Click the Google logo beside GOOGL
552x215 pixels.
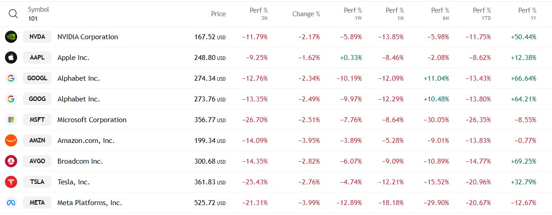[x=11, y=78]
